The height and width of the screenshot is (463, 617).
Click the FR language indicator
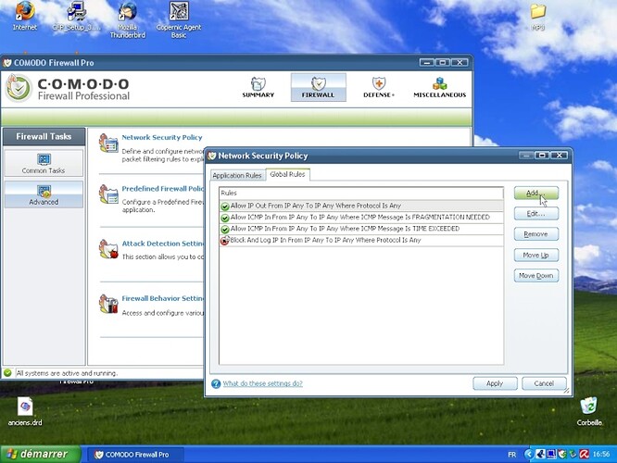(511, 455)
